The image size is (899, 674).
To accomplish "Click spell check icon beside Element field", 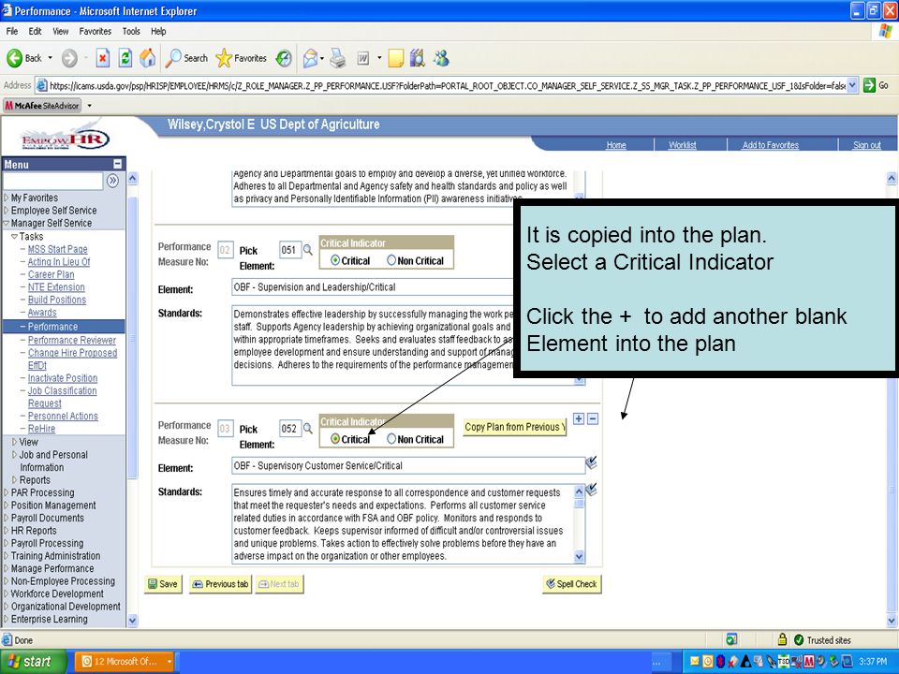I will (x=591, y=462).
